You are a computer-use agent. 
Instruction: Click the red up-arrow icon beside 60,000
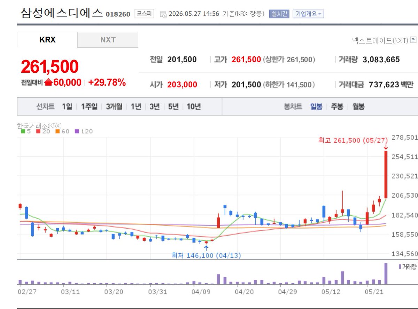point(48,82)
